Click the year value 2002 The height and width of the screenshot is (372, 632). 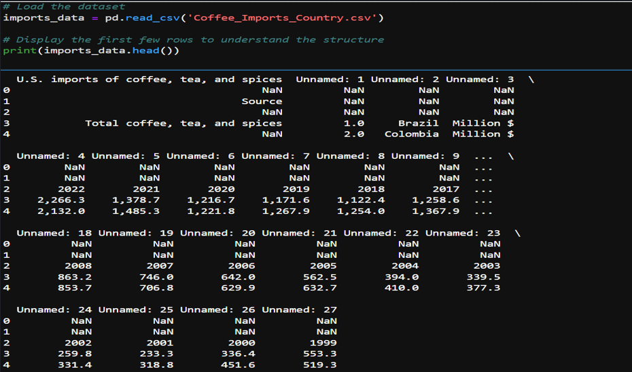(x=78, y=343)
